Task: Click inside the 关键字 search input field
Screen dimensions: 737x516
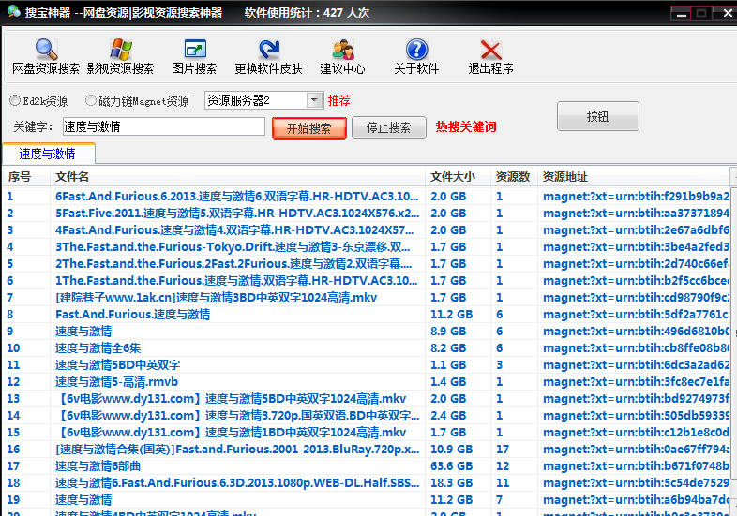Action: 163,126
